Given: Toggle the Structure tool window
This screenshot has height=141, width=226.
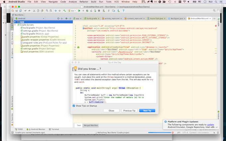Looking at the screenshot, I should pyautogui.click(x=12, y=38).
